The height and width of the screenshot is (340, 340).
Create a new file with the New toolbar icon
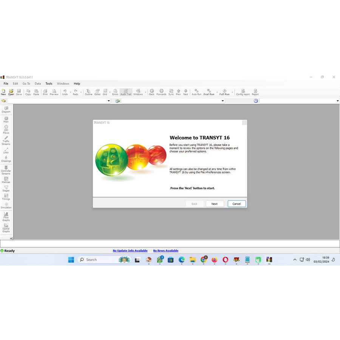tap(3, 92)
